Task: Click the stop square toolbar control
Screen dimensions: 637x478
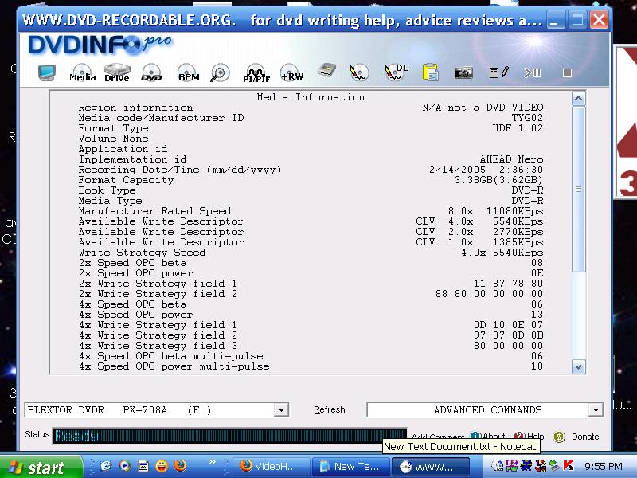Action: [x=567, y=72]
